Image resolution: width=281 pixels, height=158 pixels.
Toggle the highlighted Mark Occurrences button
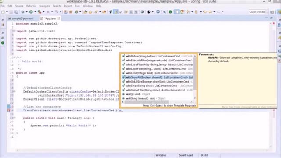click(x=116, y=12)
